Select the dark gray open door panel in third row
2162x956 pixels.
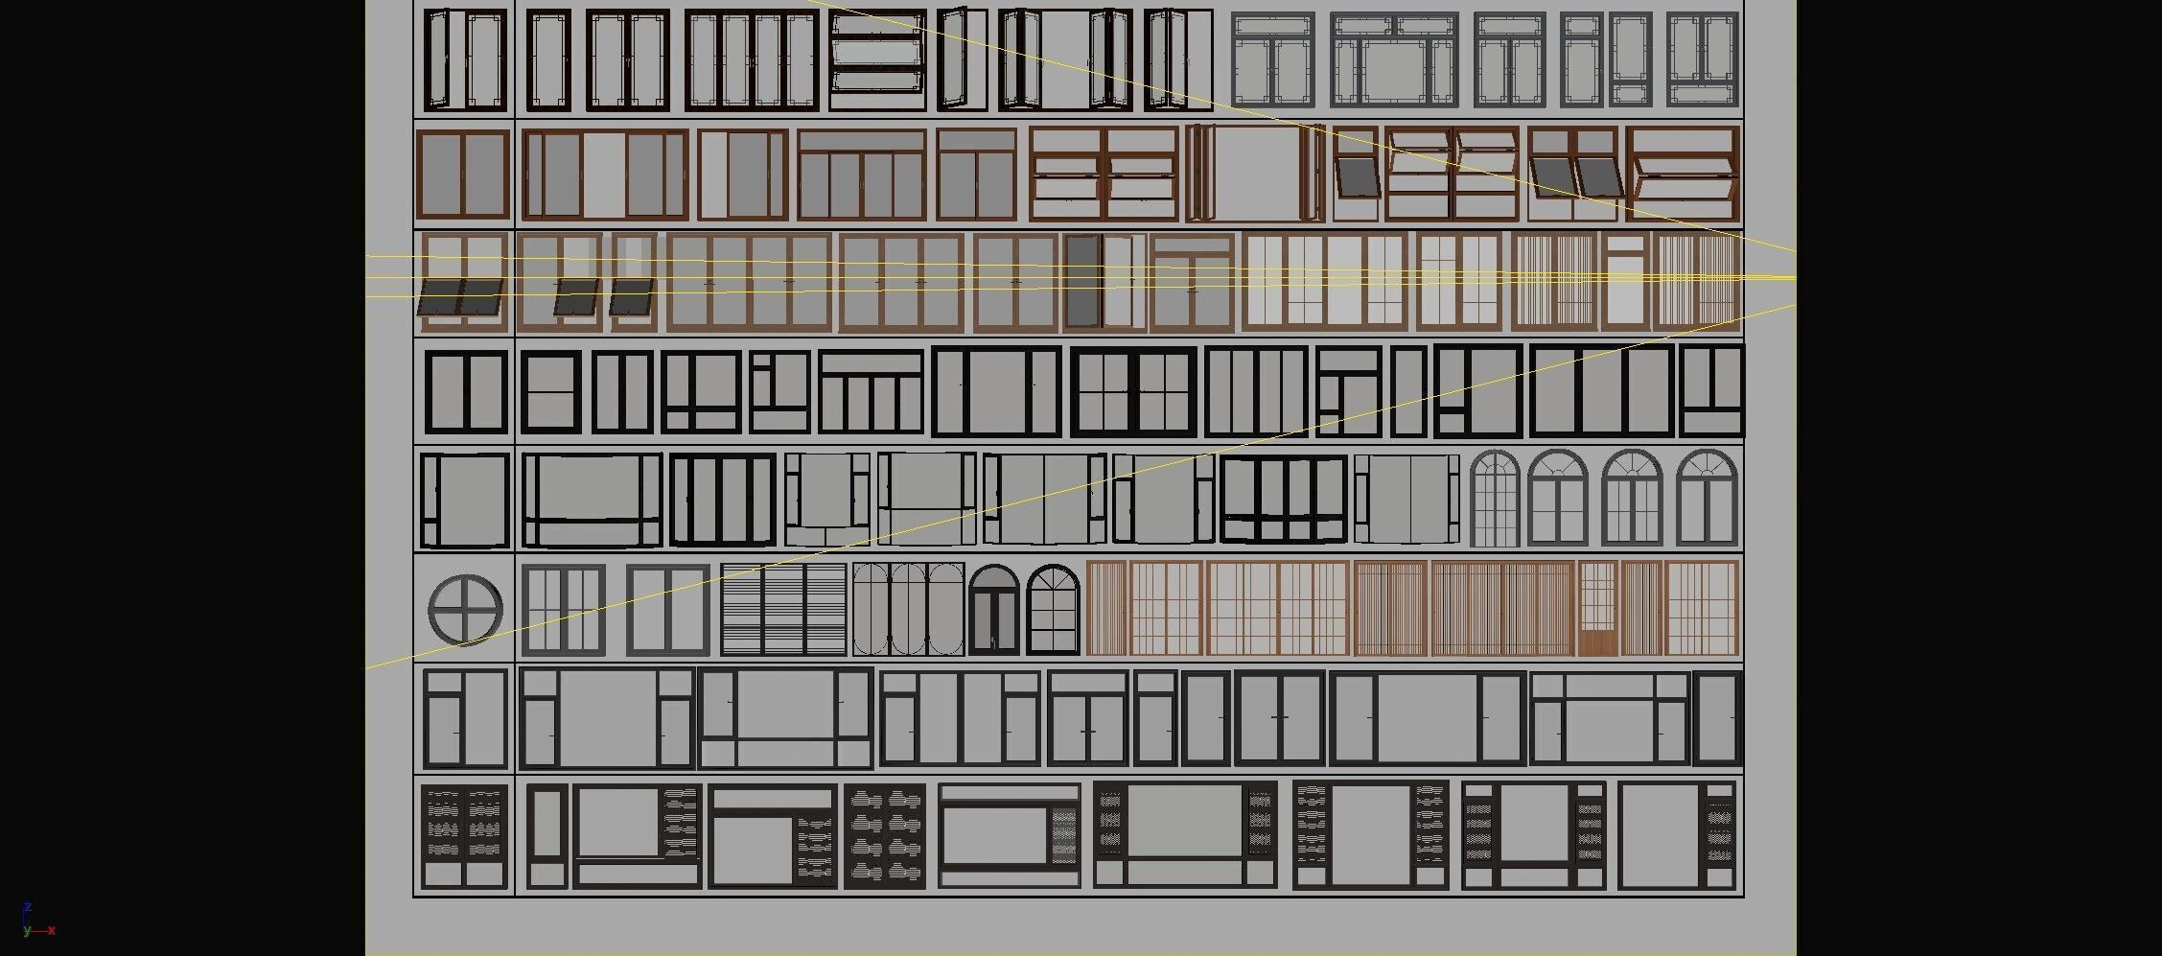[x=1082, y=282]
